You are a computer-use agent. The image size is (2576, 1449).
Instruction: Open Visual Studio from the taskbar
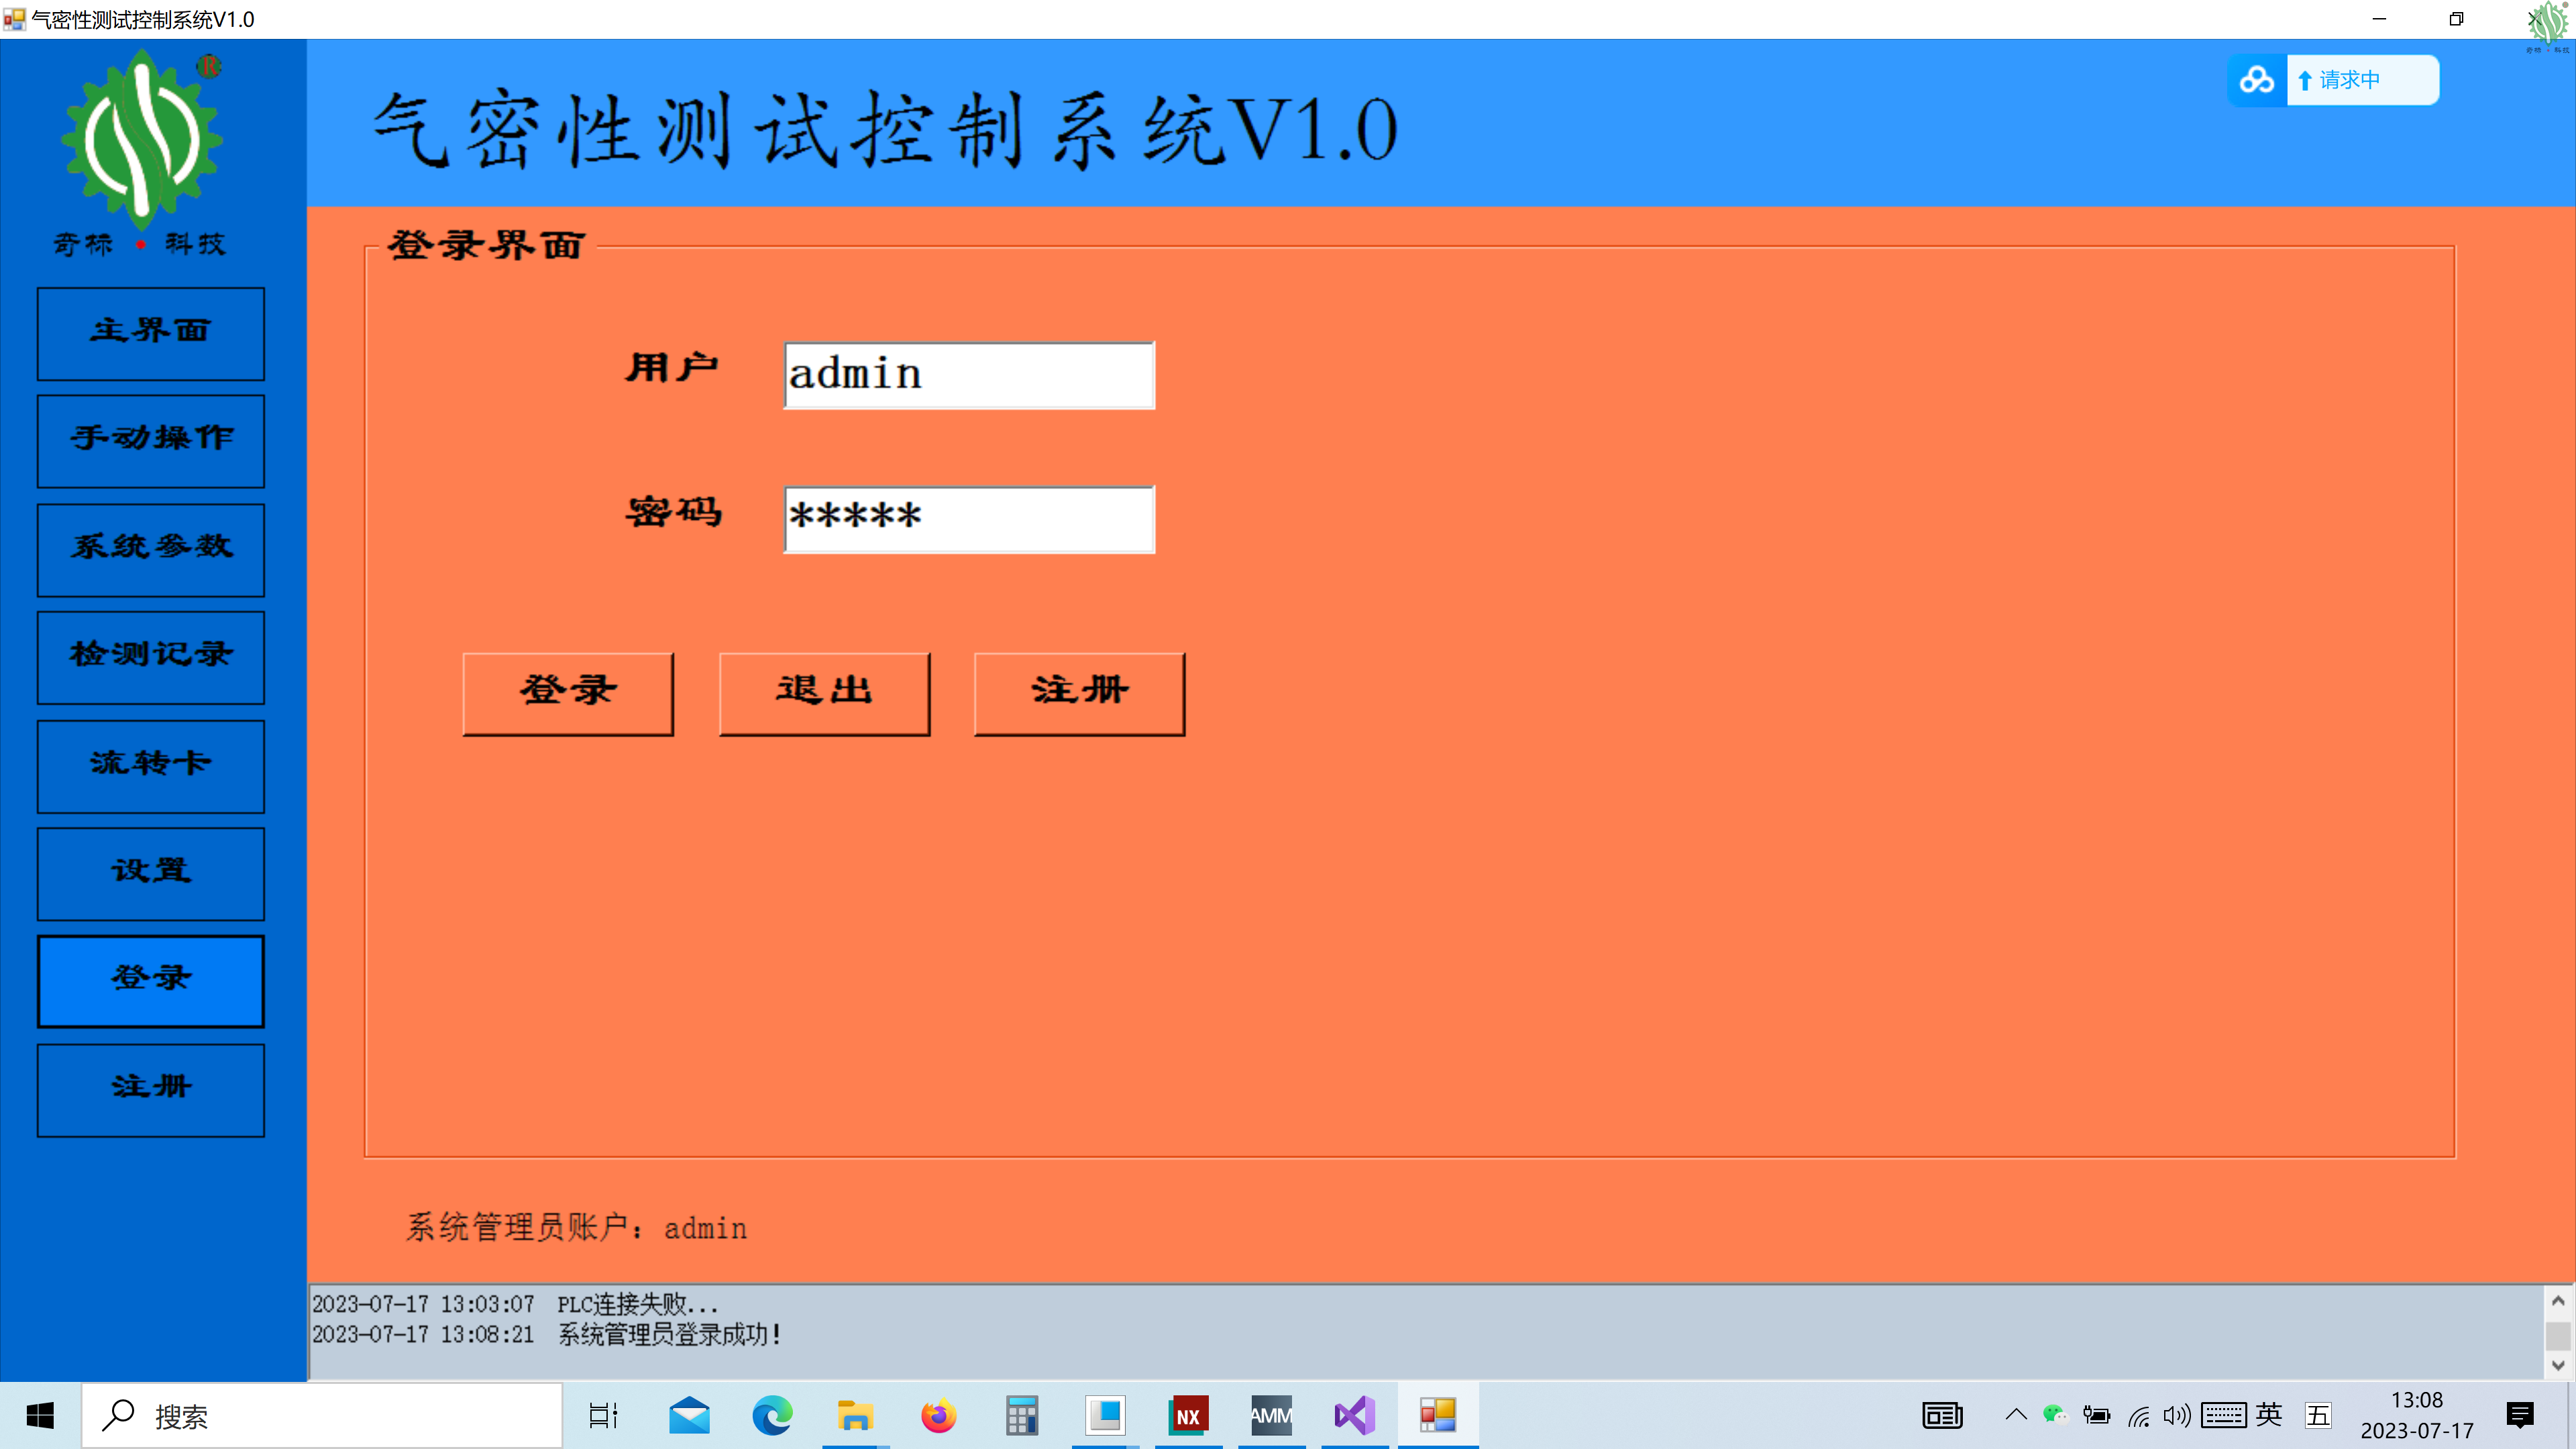click(1354, 1416)
